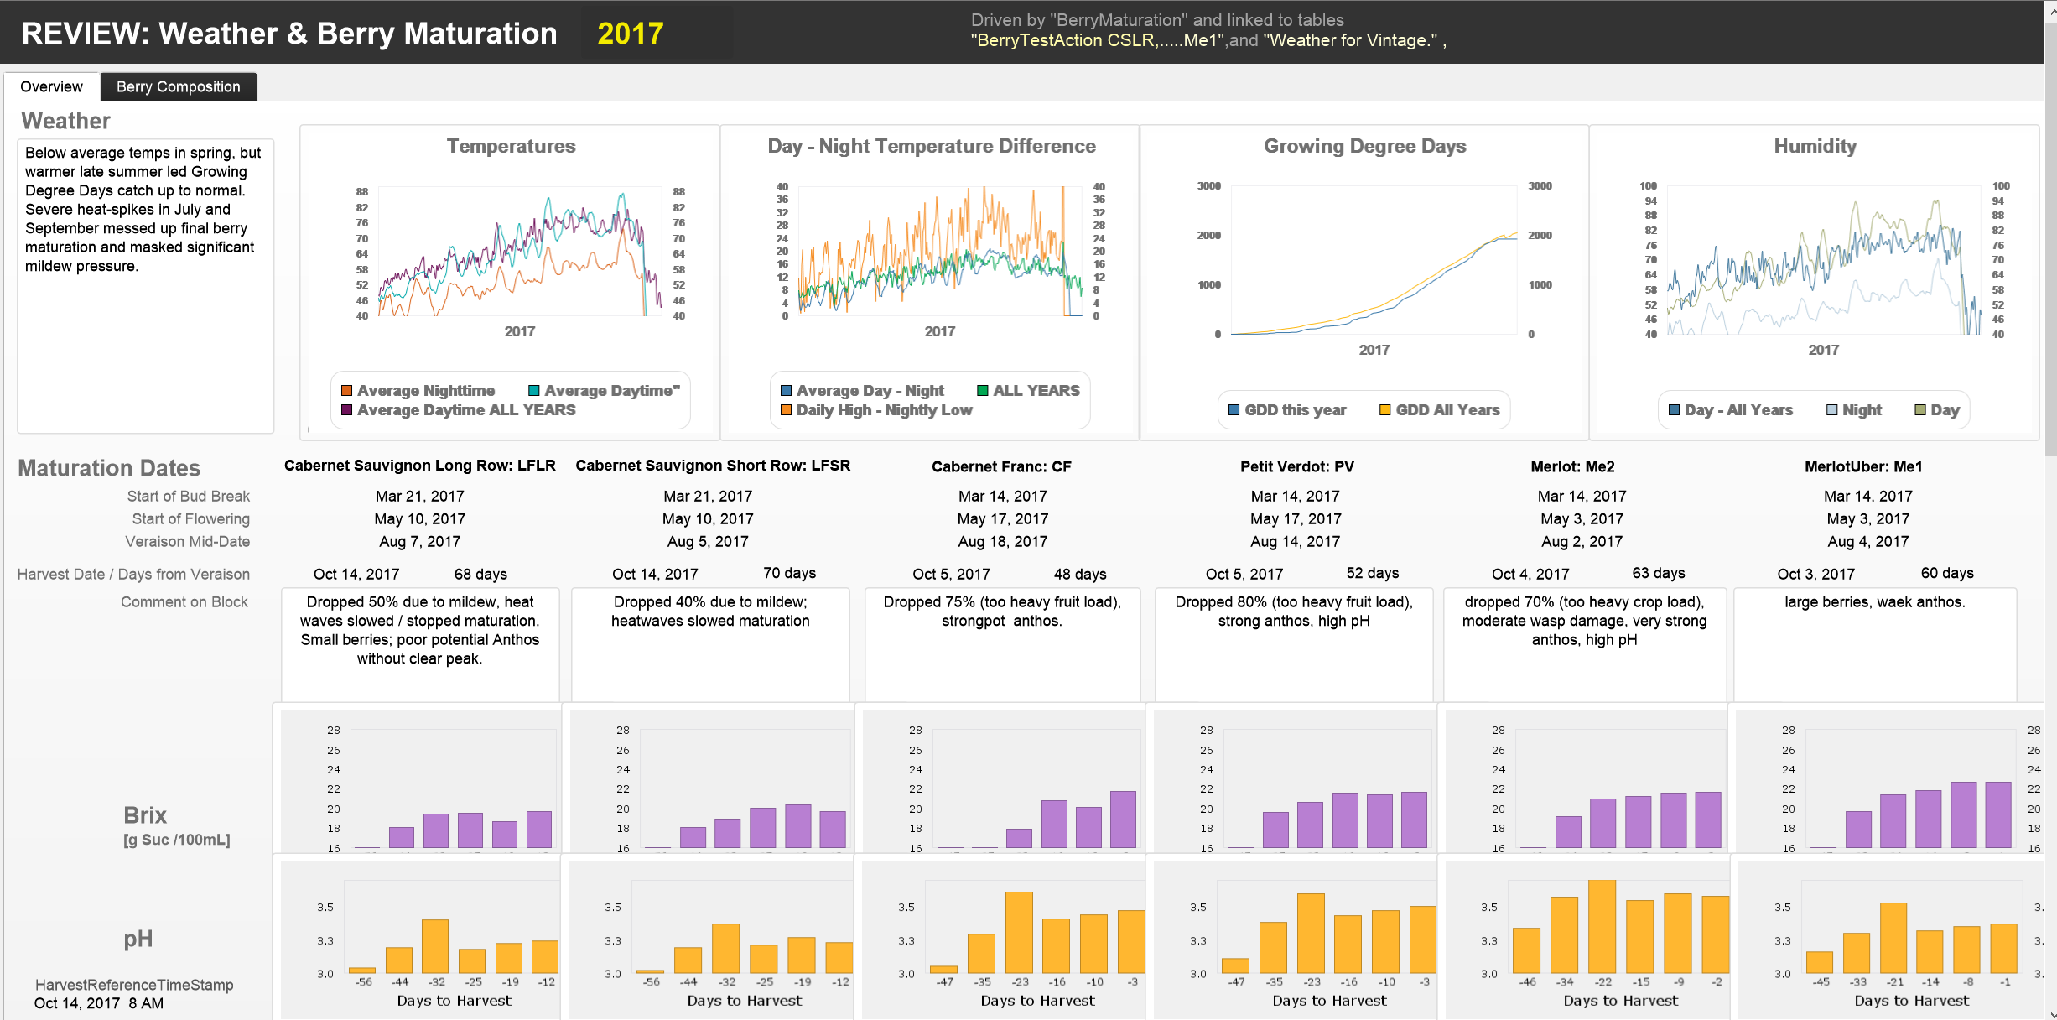The image size is (2057, 1020).
Task: Click the Day - All Years legend marker
Action: coord(1674,410)
